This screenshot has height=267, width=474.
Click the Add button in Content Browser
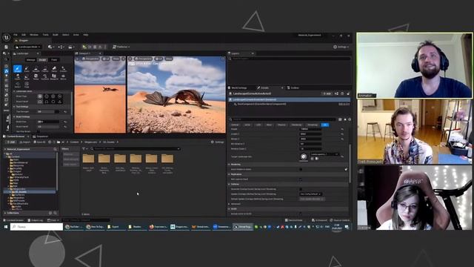pyautogui.click(x=10, y=142)
